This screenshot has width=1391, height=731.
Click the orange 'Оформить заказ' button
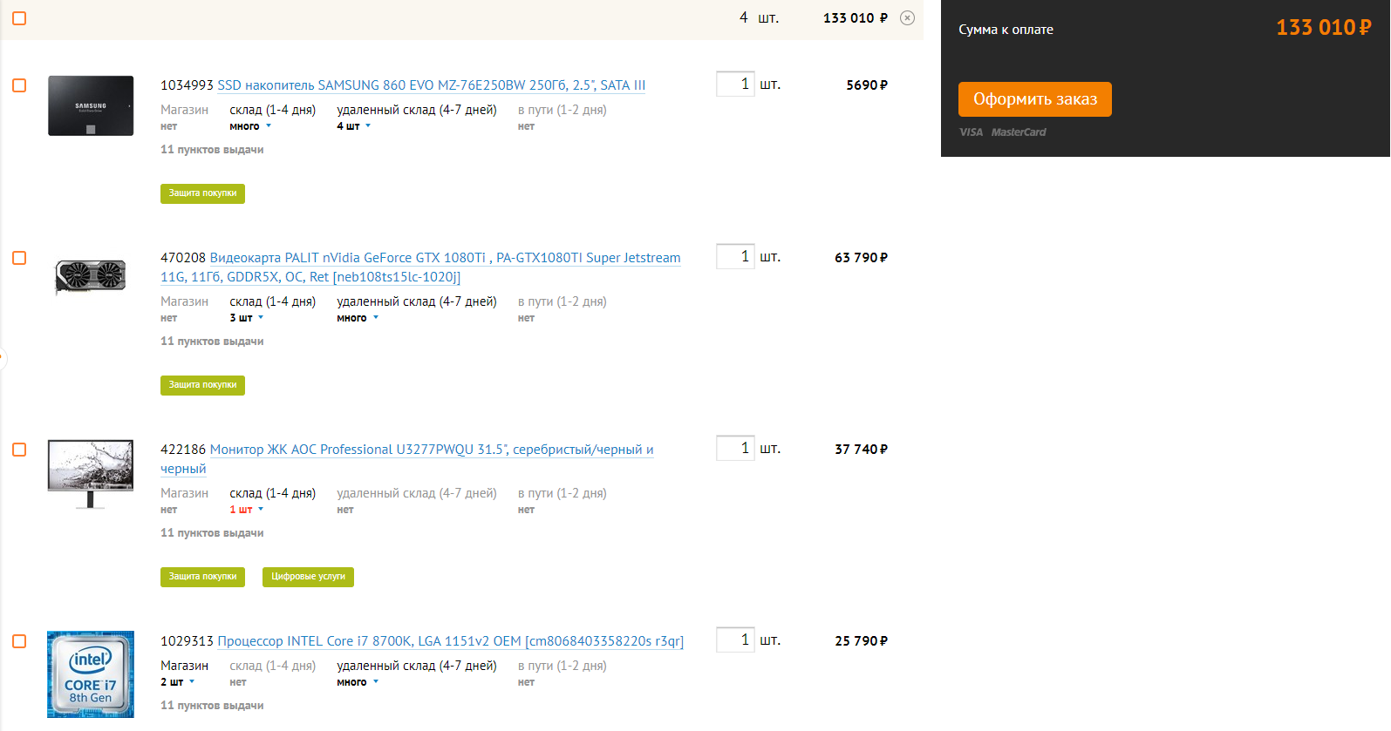point(1035,99)
